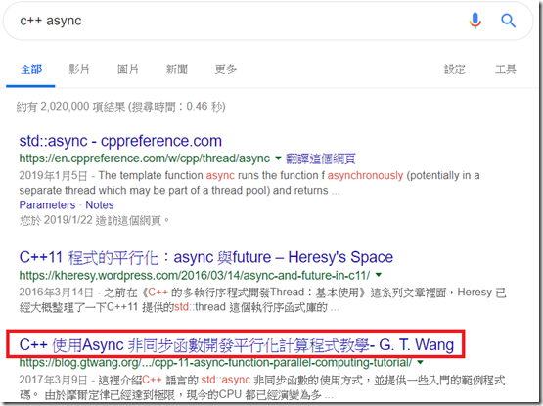Select the 全部 tab
This screenshot has width=543, height=406.
[x=31, y=69]
